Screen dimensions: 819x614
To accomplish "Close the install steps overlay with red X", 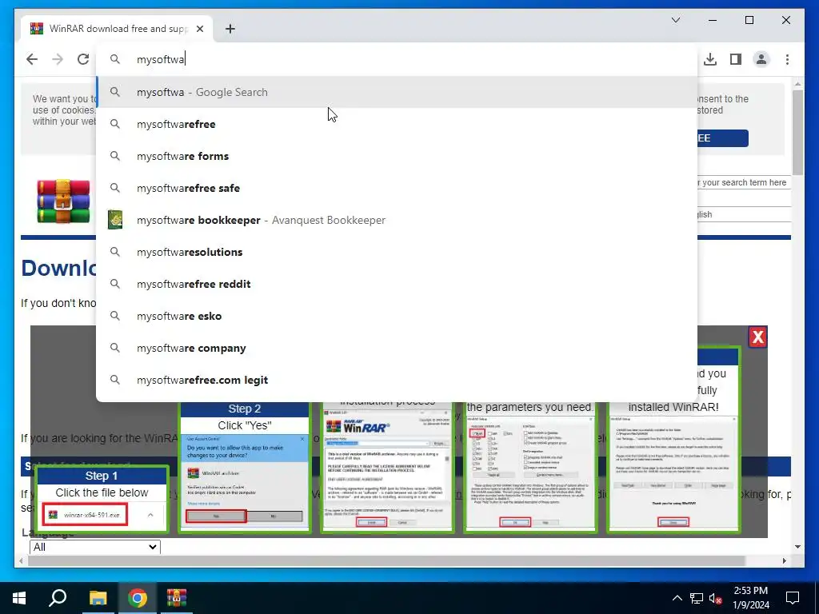I will (x=758, y=337).
